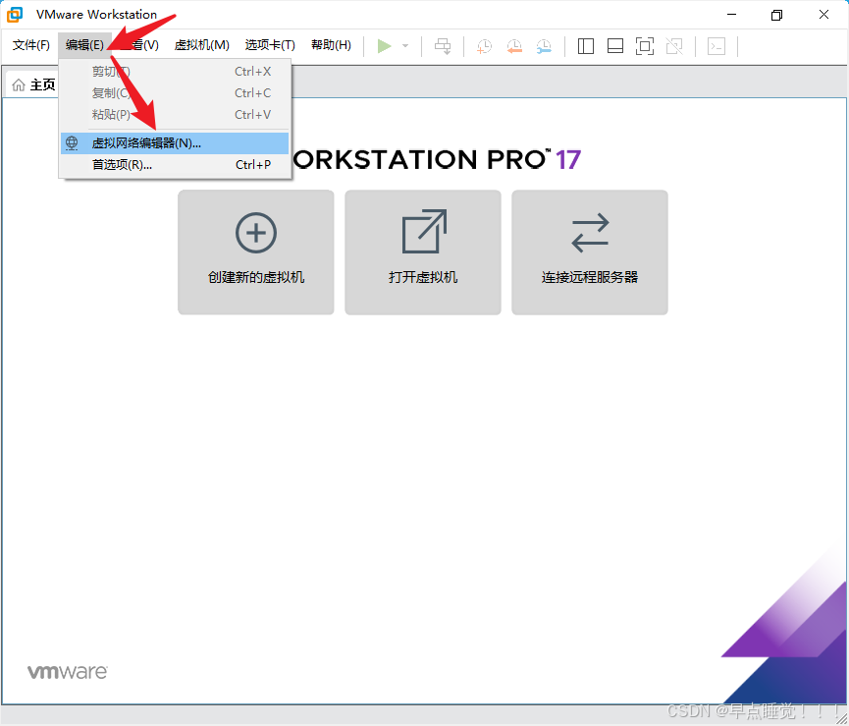Minimize the VMware Workstation window

tap(732, 15)
